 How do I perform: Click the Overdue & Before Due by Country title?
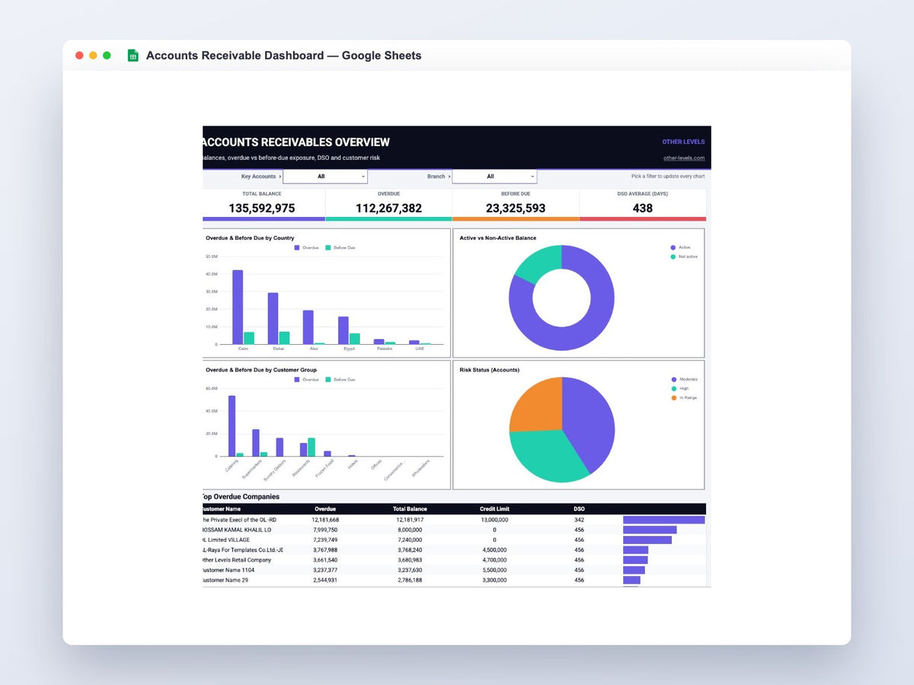pyautogui.click(x=250, y=237)
